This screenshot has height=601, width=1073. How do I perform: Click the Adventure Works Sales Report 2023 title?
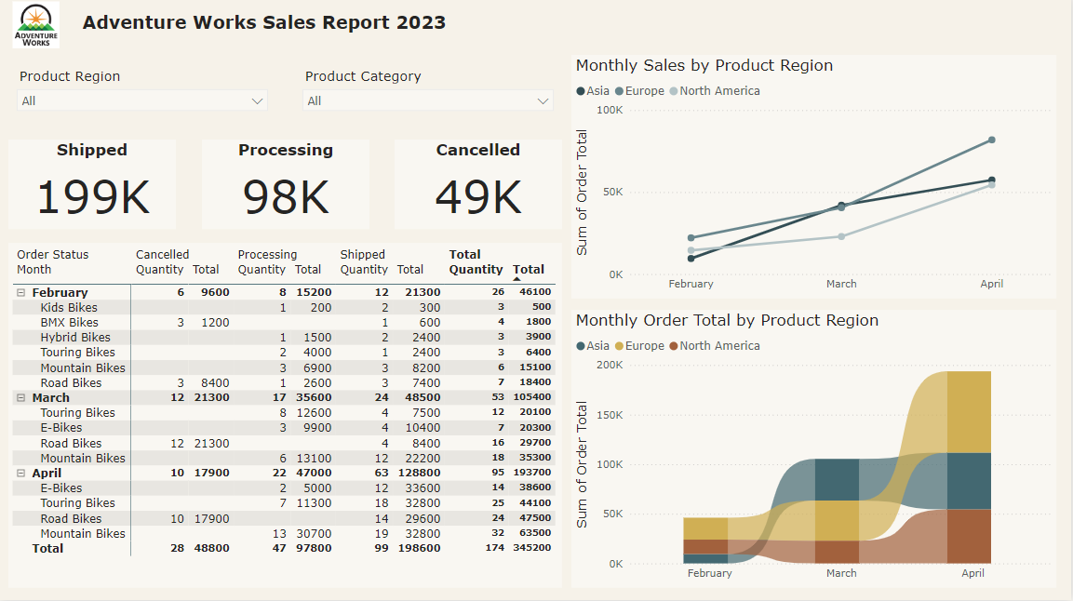(264, 22)
